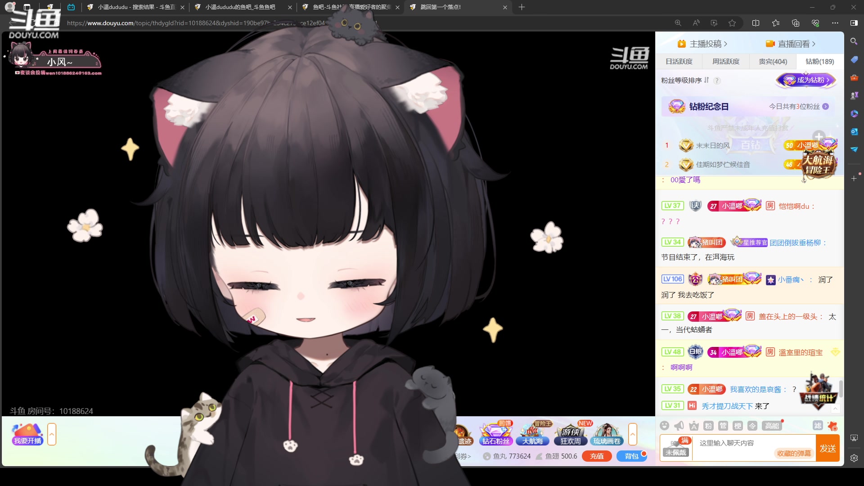Click the chat input field
The width and height of the screenshot is (864, 486).
pyautogui.click(x=754, y=443)
